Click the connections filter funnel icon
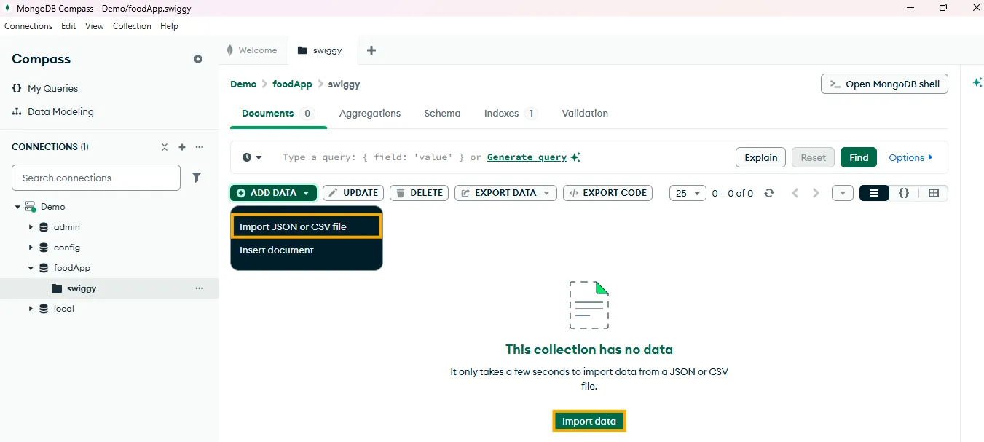984x442 pixels. pos(197,178)
